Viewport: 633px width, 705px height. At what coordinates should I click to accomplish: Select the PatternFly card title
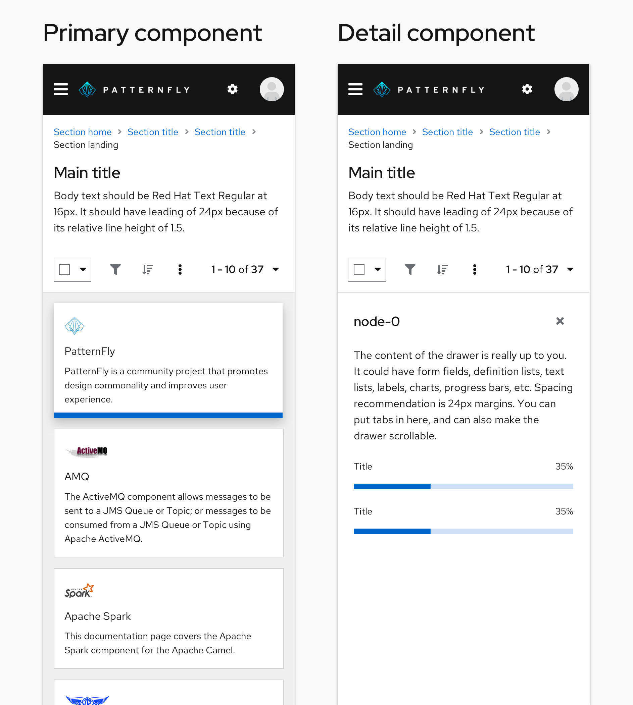pos(90,351)
